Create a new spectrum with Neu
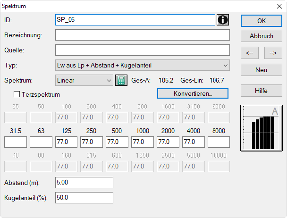The width and height of the screenshot is (287, 218). 262,70
